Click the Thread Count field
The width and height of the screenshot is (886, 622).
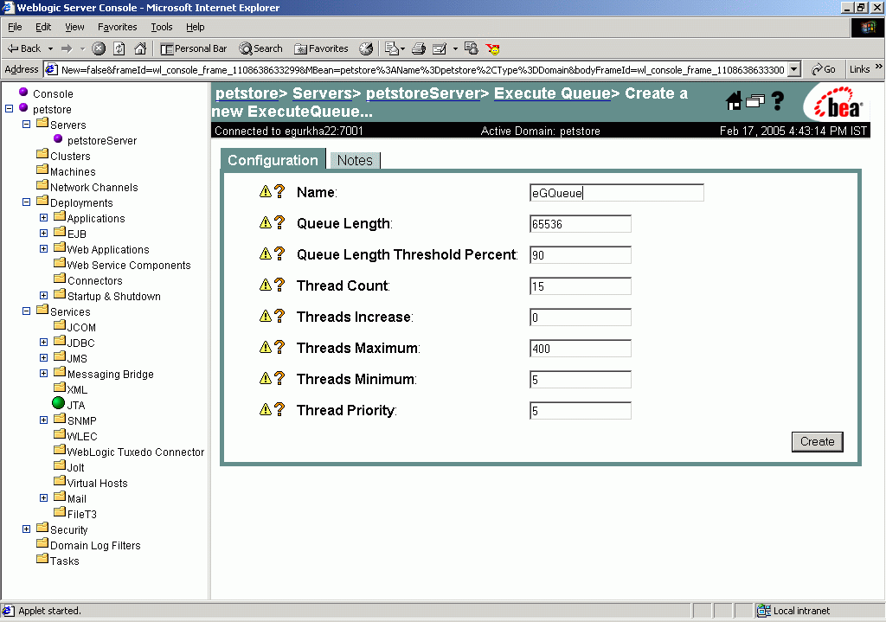click(x=581, y=285)
